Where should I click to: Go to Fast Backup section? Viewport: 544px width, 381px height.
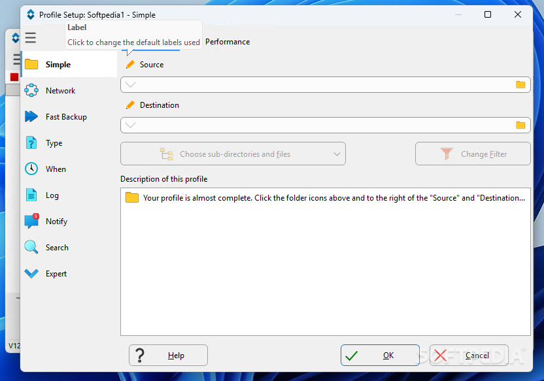point(69,116)
